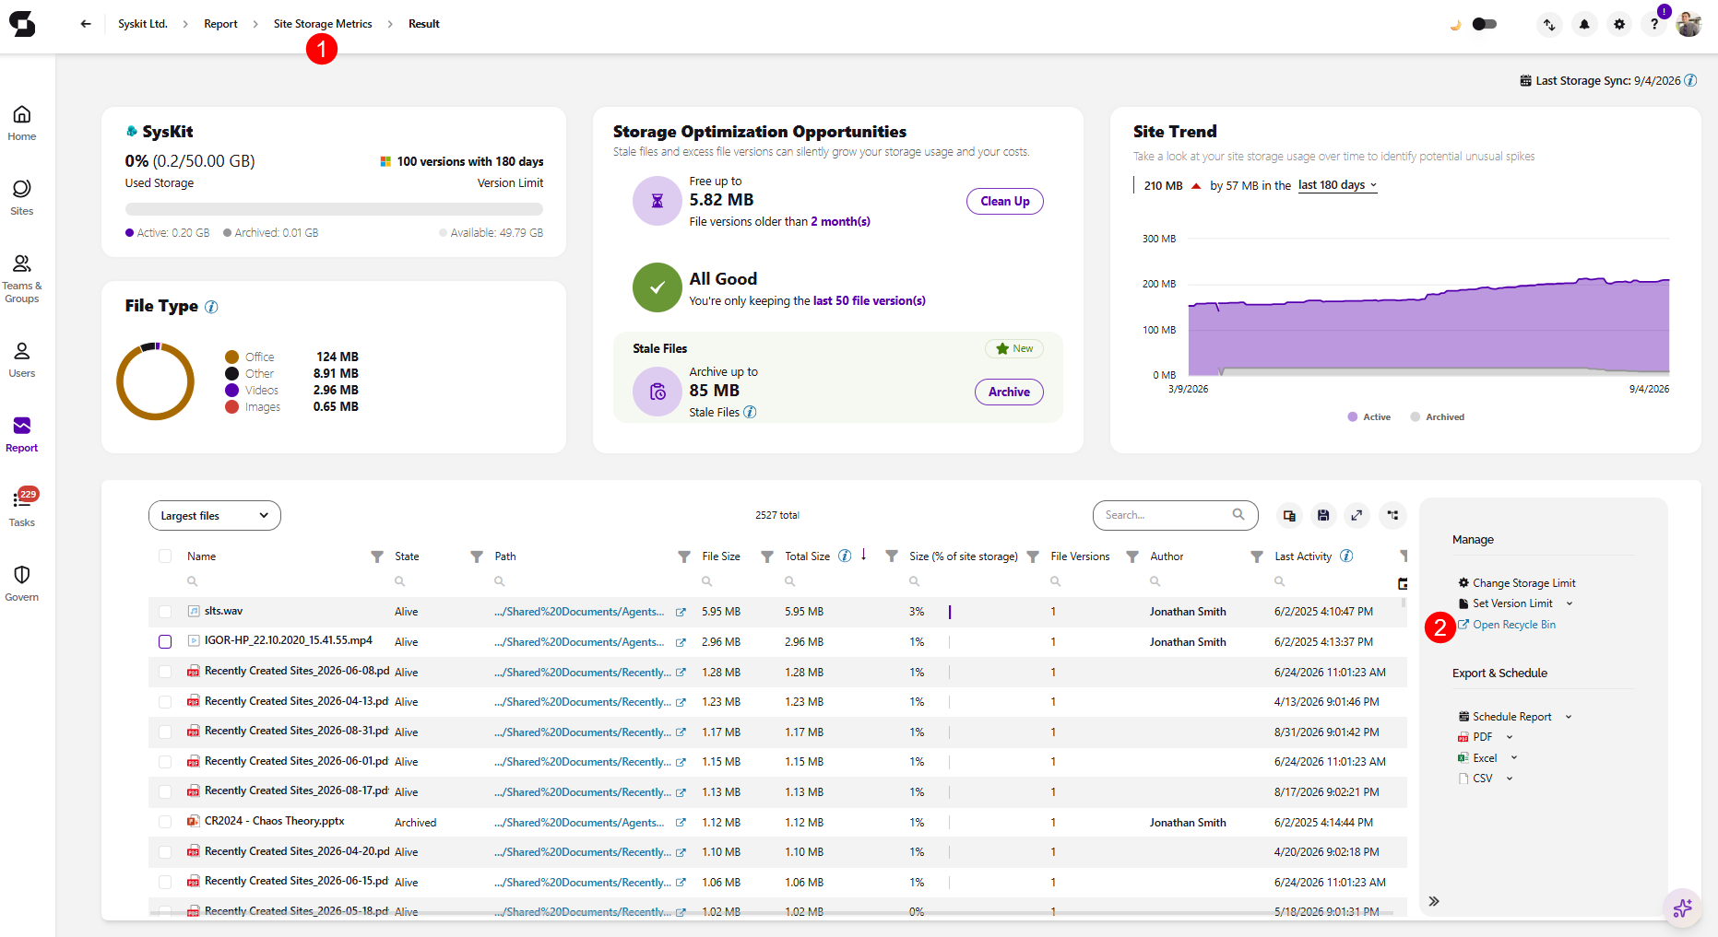Filter the Name column
Image resolution: width=1718 pixels, height=937 pixels.
tap(377, 556)
